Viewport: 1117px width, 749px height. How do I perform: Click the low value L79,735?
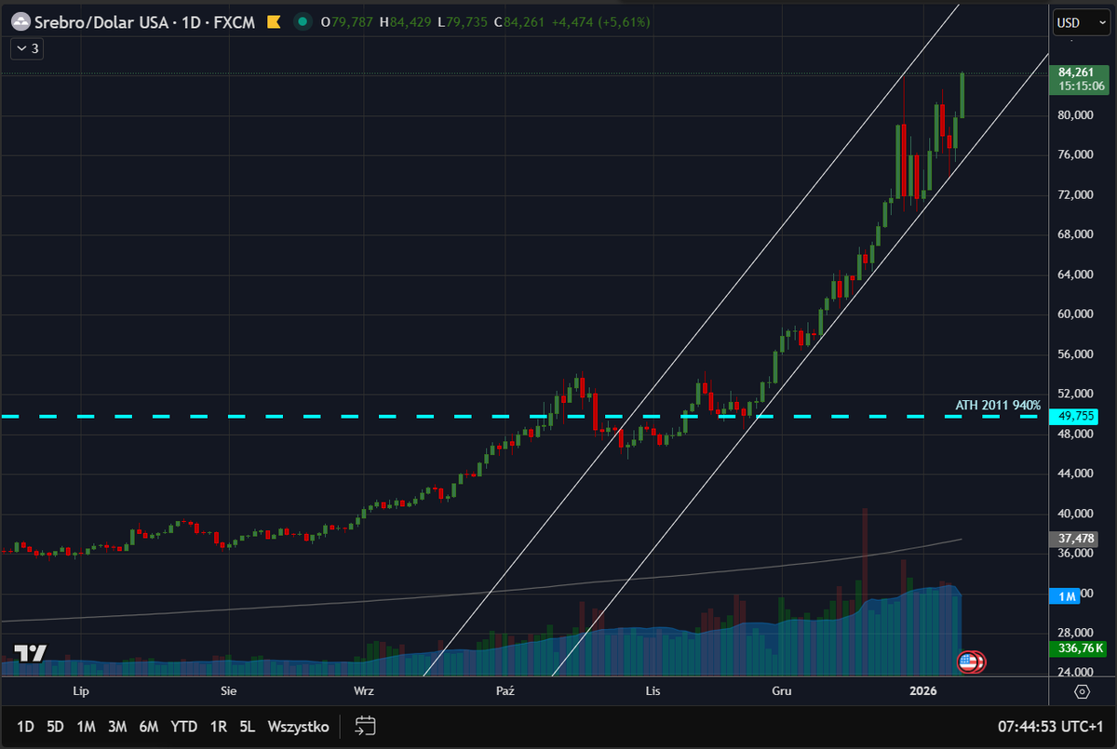coord(462,21)
